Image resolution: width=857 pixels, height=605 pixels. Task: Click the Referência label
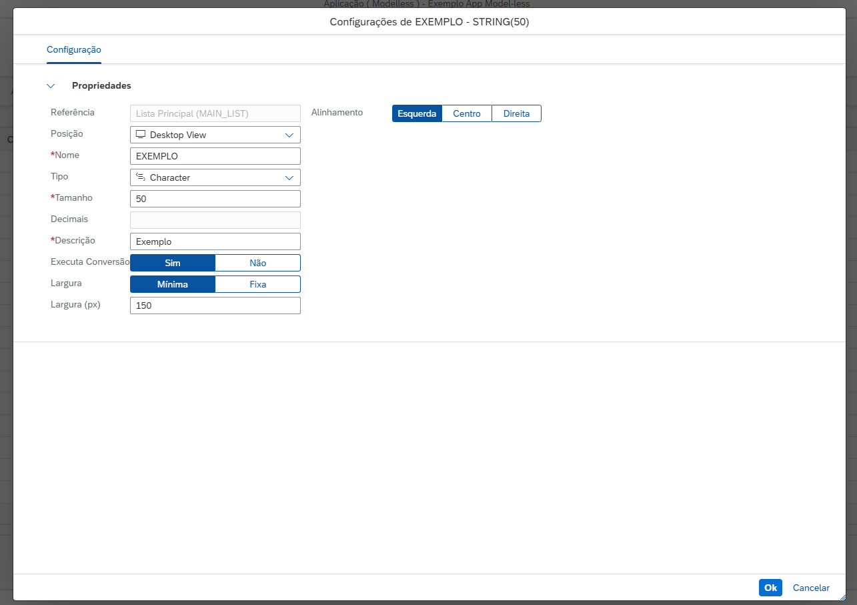73,112
